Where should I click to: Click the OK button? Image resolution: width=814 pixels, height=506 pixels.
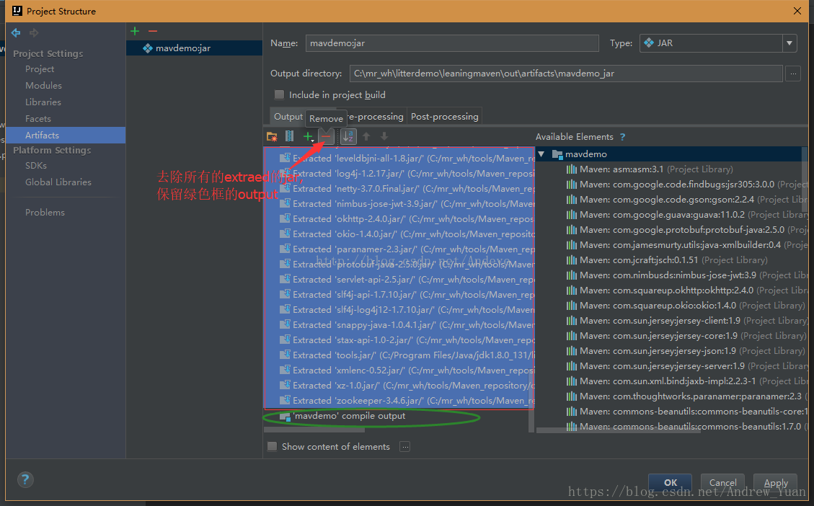pos(671,483)
